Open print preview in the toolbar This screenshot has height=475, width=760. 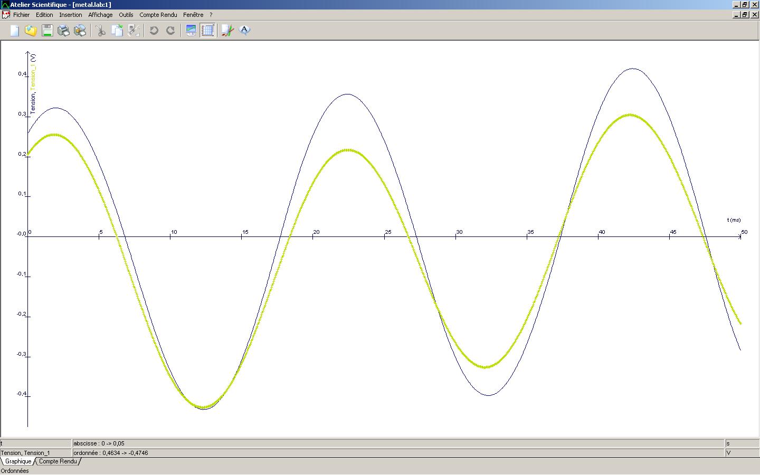[80, 31]
